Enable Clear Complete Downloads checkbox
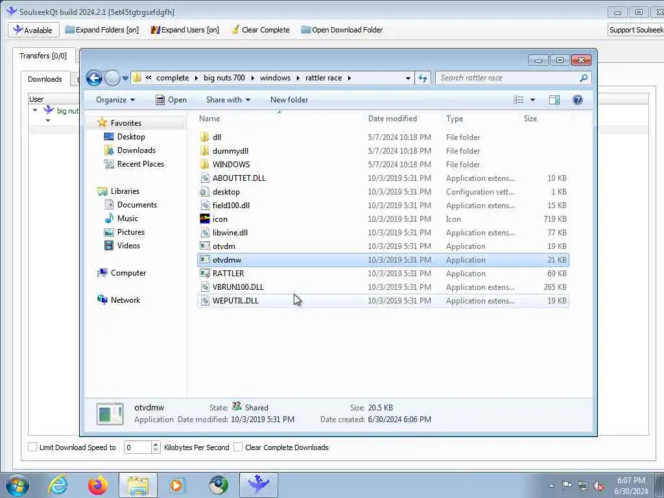Screen dimensions: 664x498 [x=238, y=447]
